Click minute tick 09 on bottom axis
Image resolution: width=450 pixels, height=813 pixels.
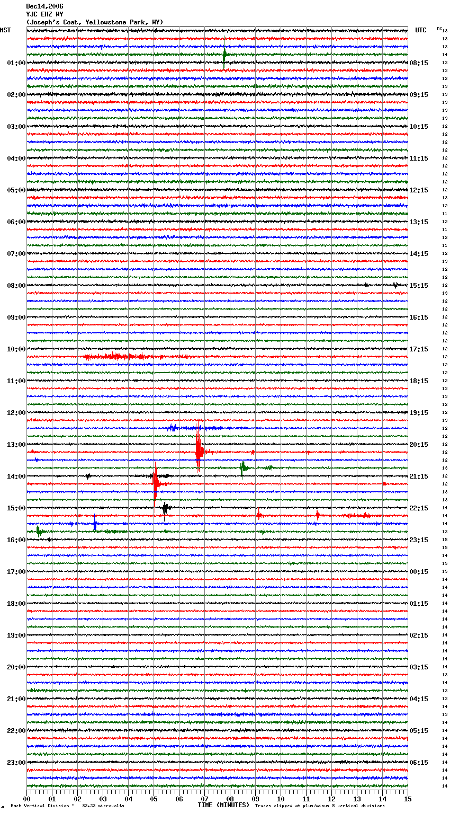[x=255, y=799]
